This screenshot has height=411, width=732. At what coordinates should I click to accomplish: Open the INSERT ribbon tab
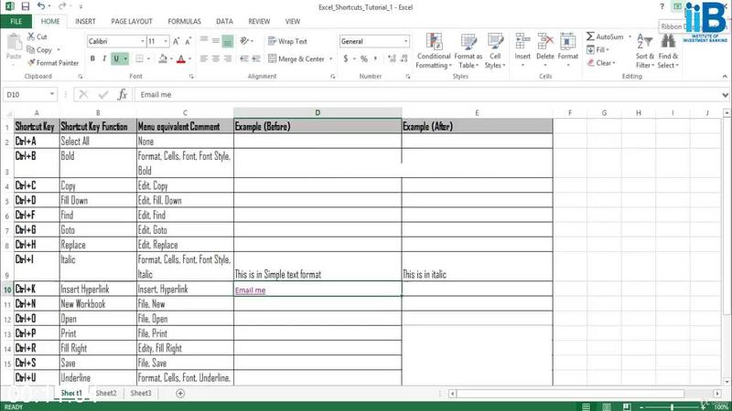85,21
